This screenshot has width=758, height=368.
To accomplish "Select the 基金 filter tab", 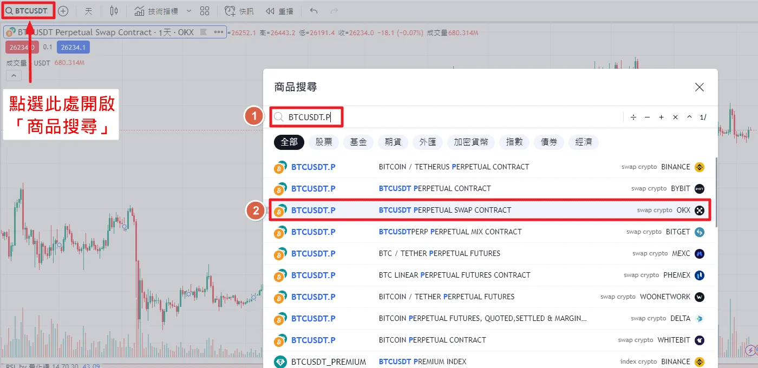I will pos(358,142).
